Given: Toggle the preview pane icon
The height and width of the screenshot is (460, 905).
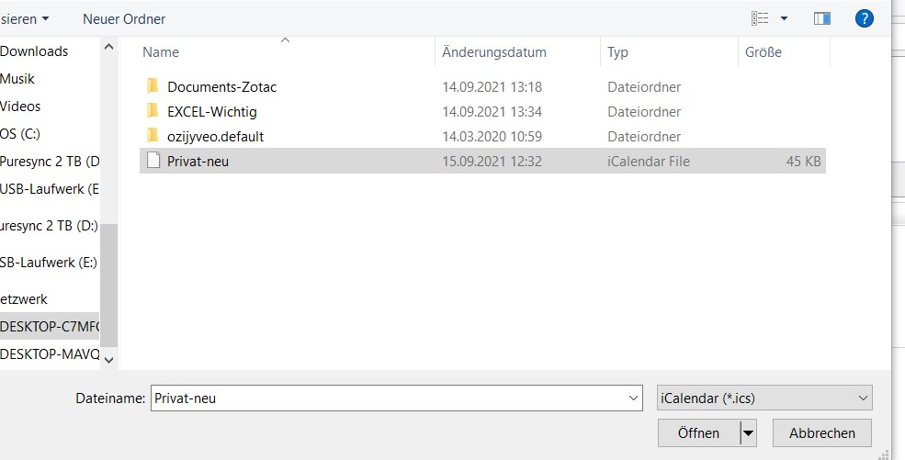Looking at the screenshot, I should [x=822, y=18].
